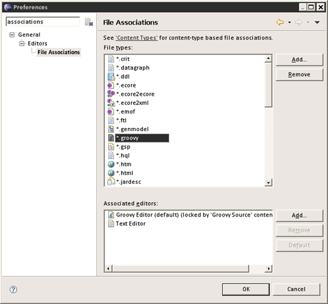Click the OK button

pyautogui.click(x=246, y=289)
